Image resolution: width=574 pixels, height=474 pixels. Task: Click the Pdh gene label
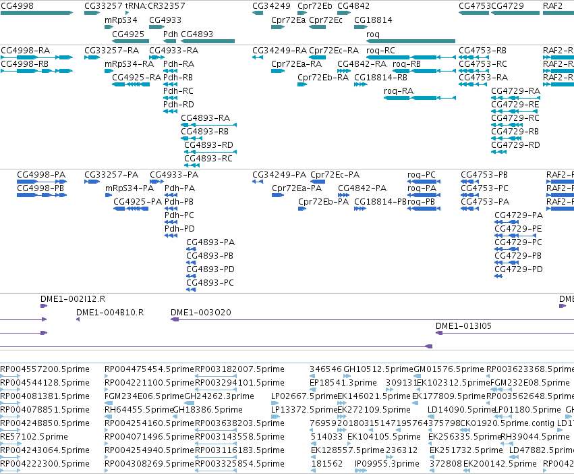170,34
